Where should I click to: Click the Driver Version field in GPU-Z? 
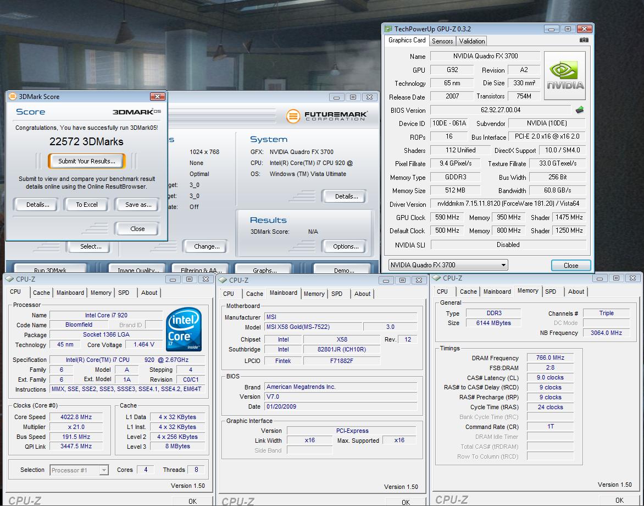pos(508,204)
